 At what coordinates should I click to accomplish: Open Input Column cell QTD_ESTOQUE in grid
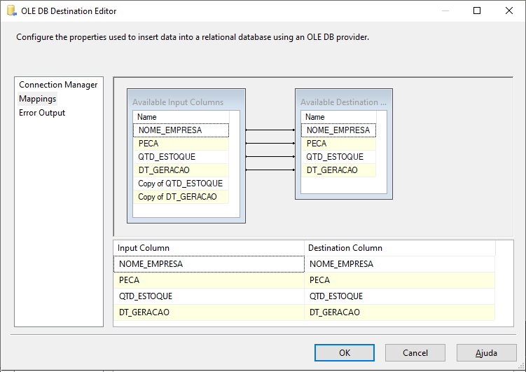click(209, 296)
